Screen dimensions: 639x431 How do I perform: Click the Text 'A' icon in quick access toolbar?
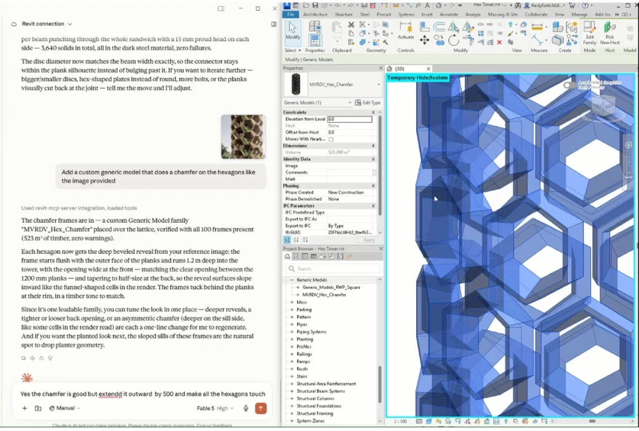(427, 5)
